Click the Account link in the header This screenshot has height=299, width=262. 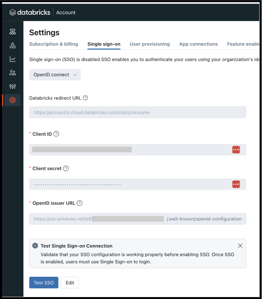pyautogui.click(x=66, y=13)
